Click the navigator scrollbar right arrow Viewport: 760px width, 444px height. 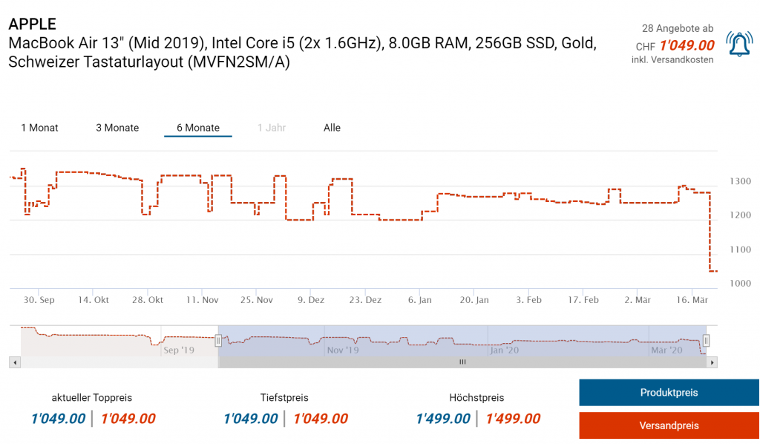(712, 362)
